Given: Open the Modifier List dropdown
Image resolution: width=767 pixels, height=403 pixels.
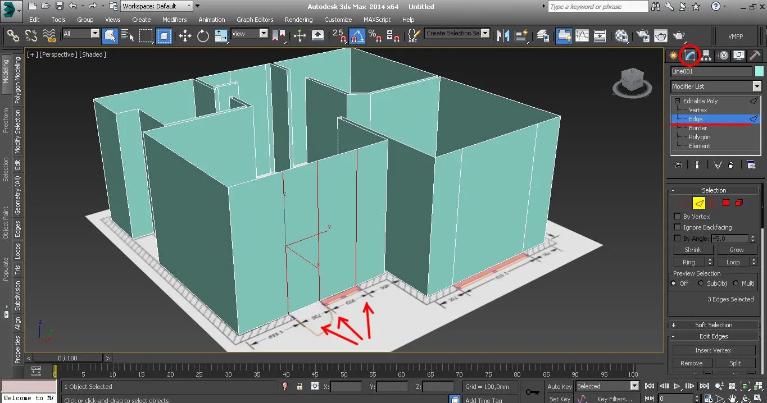Looking at the screenshot, I should click(x=756, y=86).
